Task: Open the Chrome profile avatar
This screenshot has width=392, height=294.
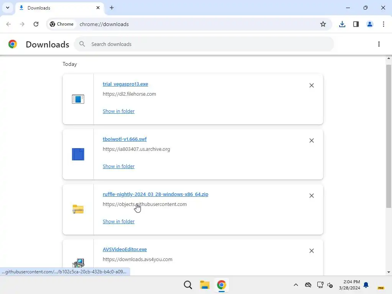Action: pyautogui.click(x=369, y=24)
